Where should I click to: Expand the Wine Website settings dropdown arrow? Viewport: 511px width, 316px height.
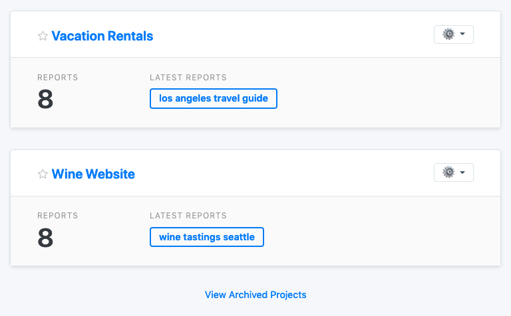click(462, 172)
